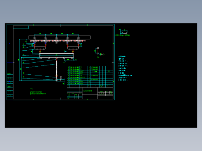Select the A-A section view detail
Screen dimensions: 202x151
[x=99, y=52]
